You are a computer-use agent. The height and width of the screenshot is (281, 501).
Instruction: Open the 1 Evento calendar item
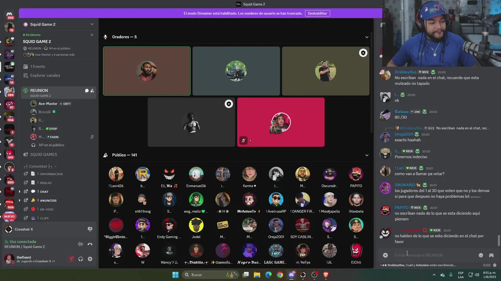[x=38, y=66]
